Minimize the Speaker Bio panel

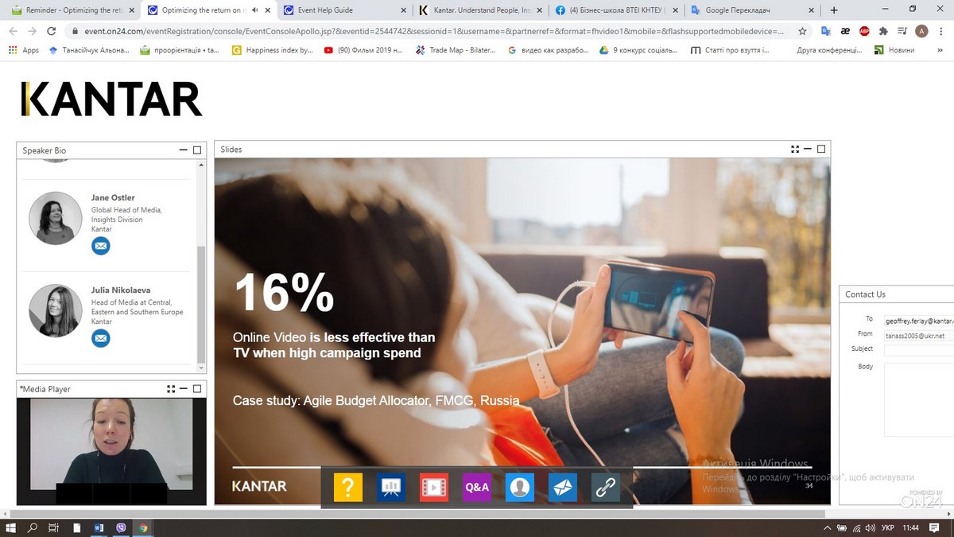click(x=184, y=150)
